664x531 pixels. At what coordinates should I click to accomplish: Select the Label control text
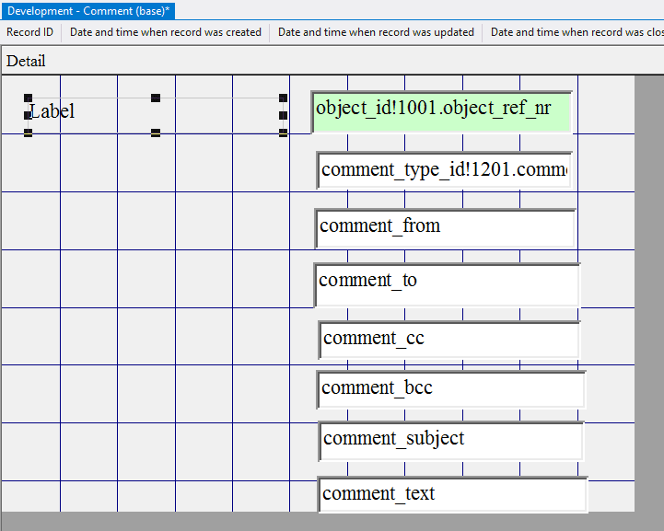52,111
